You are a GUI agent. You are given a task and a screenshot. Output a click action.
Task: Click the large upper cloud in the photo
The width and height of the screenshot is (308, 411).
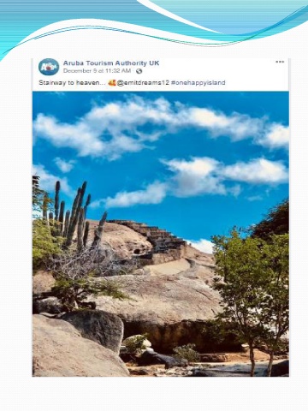(160, 126)
